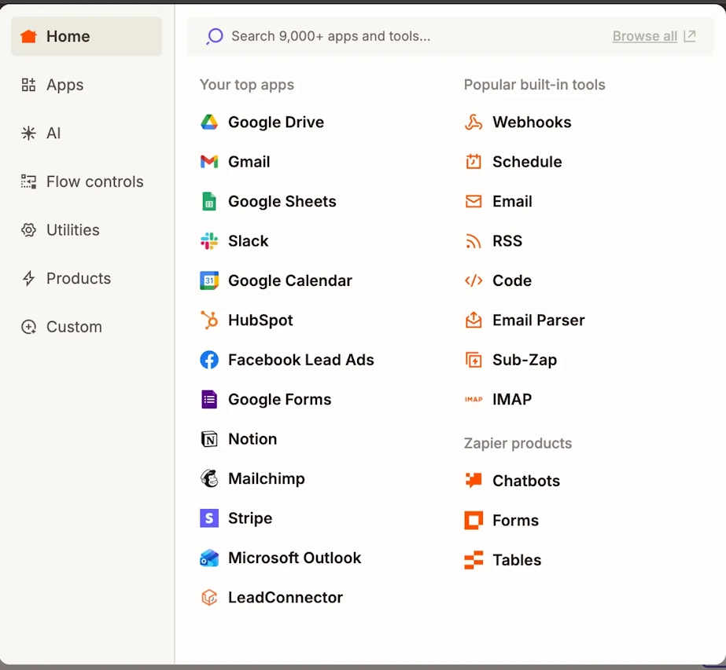The width and height of the screenshot is (726, 670).
Task: Choose the Mailchimp label
Action: 267,478
